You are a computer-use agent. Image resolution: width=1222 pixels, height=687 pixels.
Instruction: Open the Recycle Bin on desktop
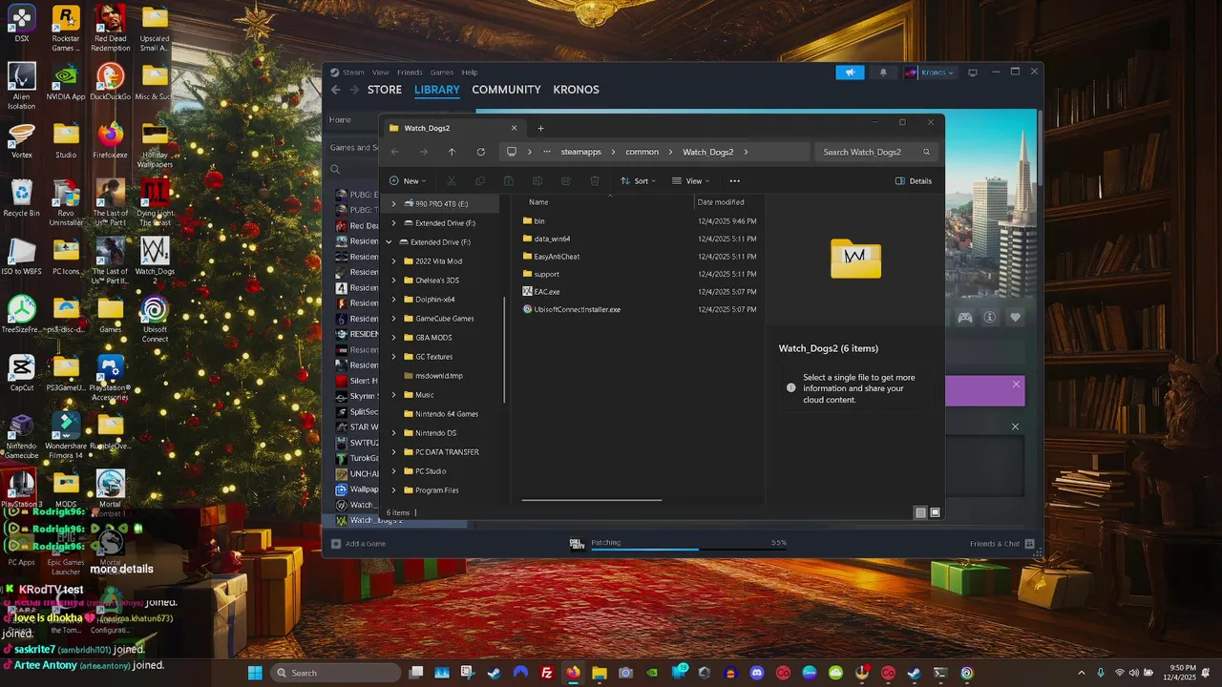point(21,198)
